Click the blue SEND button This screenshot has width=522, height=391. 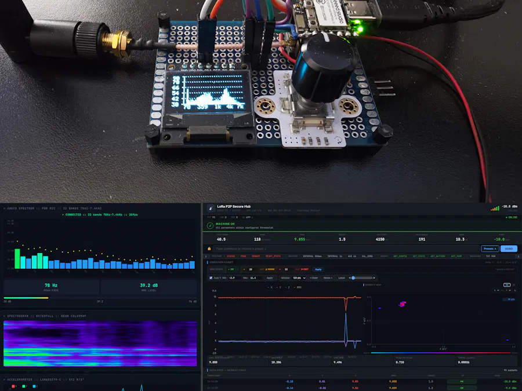click(x=509, y=249)
